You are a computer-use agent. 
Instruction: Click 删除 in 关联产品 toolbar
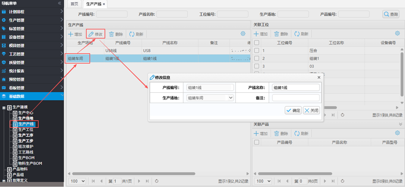(281, 134)
